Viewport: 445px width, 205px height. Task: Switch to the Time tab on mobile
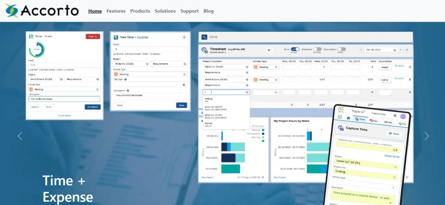pyautogui.click(x=360, y=119)
